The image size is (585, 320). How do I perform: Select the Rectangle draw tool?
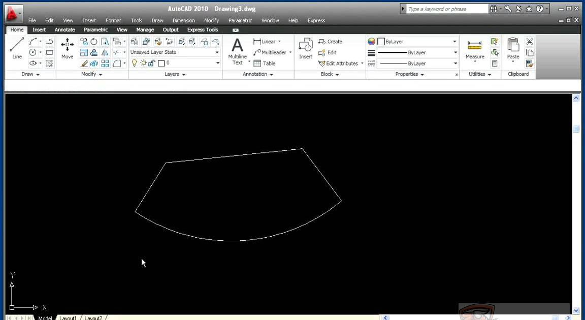point(49,52)
